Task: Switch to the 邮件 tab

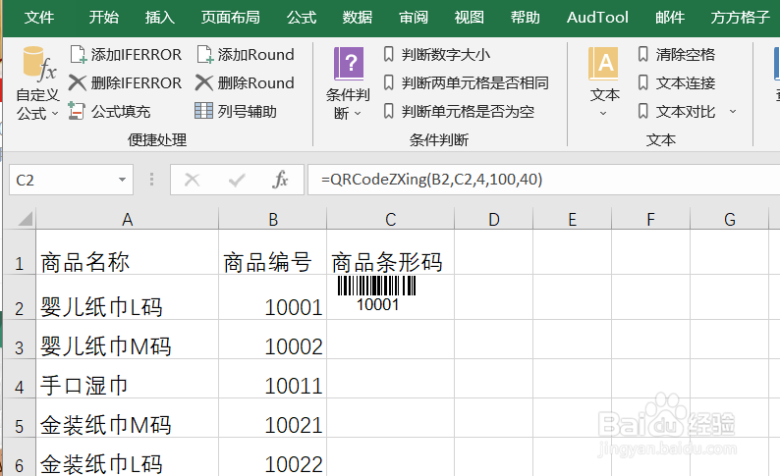Action: 670,18
